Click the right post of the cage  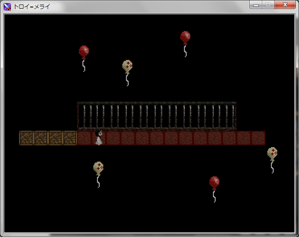(234, 116)
